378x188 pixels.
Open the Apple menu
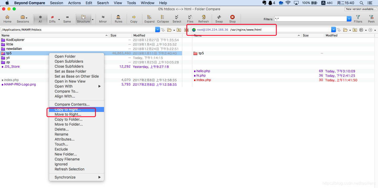[x=7, y=3]
